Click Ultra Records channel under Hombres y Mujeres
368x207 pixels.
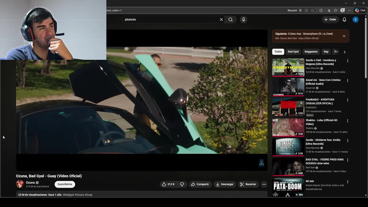313,68
